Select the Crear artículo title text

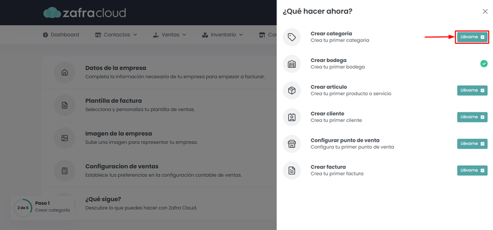(x=329, y=87)
